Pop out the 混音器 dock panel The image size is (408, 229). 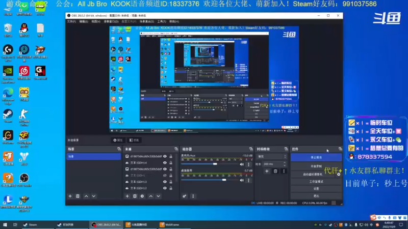pyautogui.click(x=251, y=149)
